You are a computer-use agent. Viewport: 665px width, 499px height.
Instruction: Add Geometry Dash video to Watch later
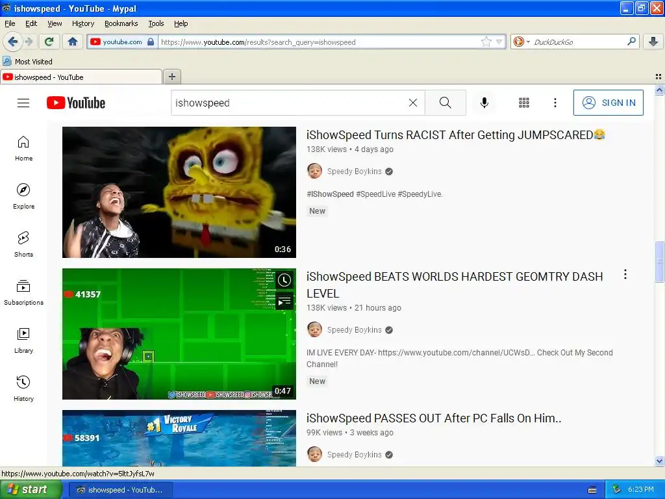click(x=284, y=280)
